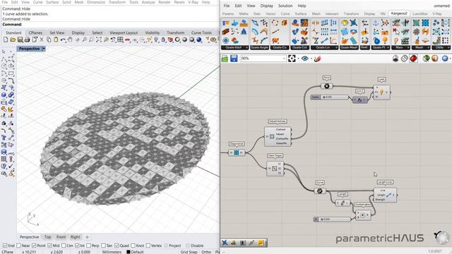Click the Default layer color swatch in status bar

tap(129, 252)
